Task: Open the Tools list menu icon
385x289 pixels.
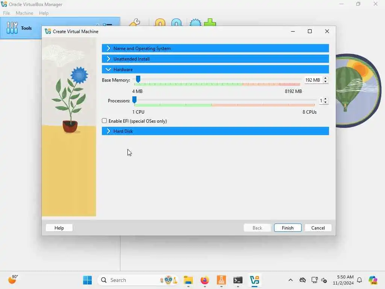Action: point(107,24)
